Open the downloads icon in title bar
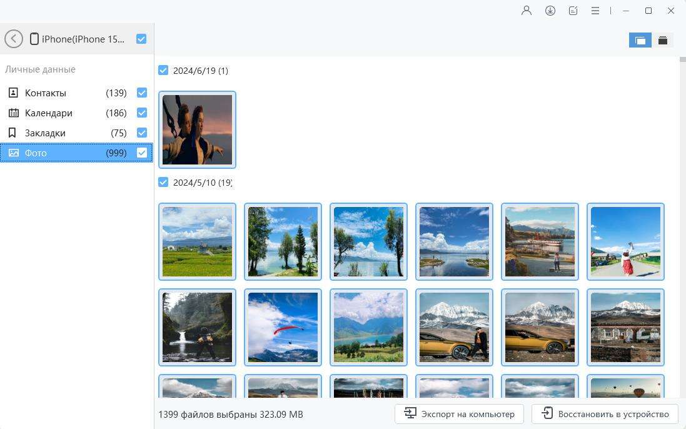Image resolution: width=686 pixels, height=429 pixels. 550,11
